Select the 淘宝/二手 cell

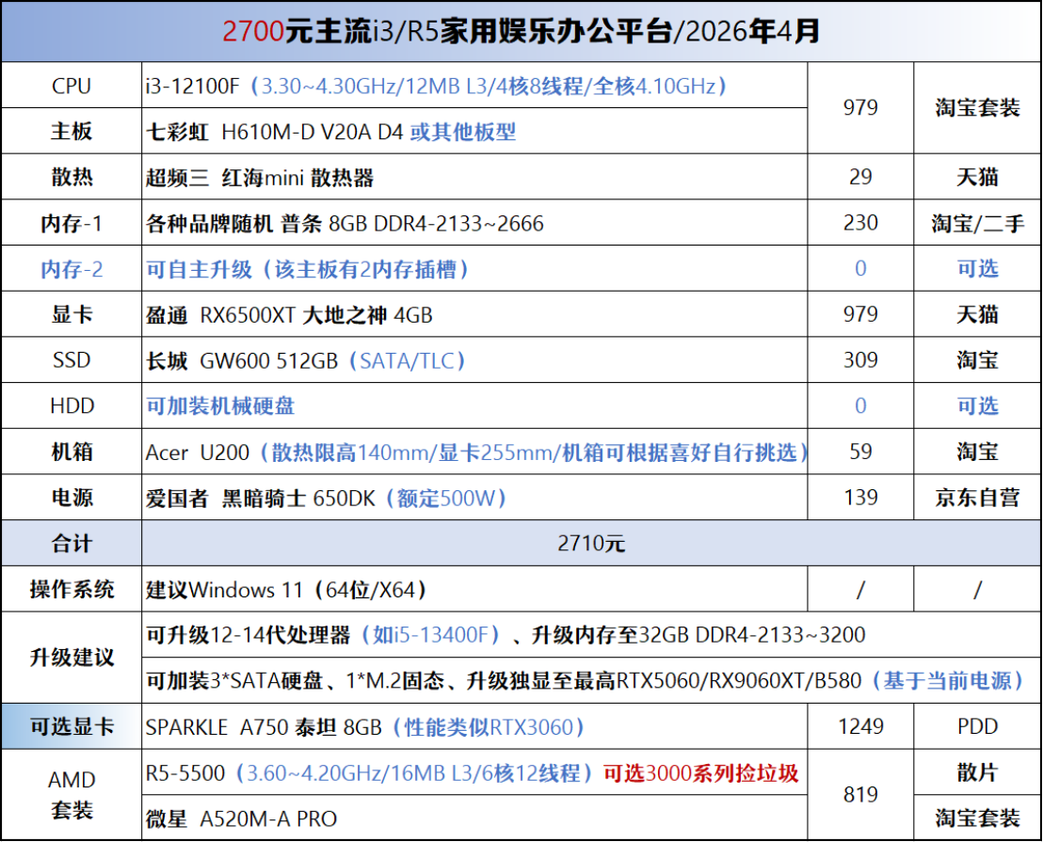click(977, 223)
